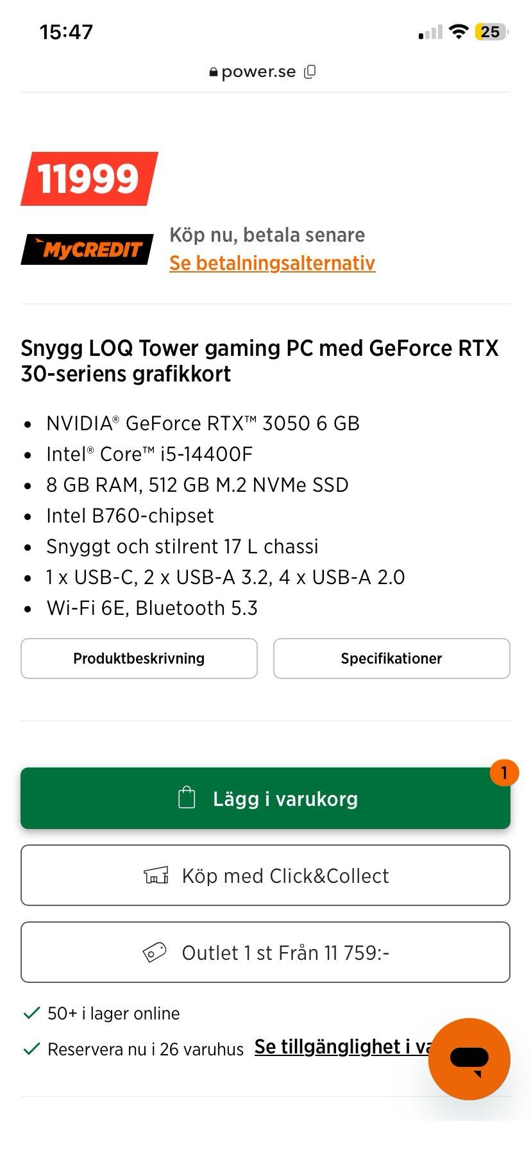Click the storefront icon on Click&Collect
The height and width of the screenshot is (1149, 531).
pos(156,875)
